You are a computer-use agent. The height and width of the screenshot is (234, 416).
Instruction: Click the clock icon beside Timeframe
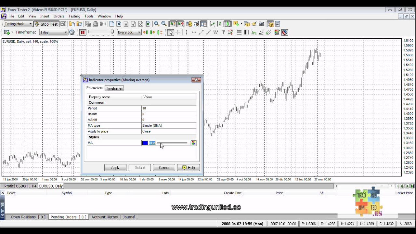pyautogui.click(x=72, y=32)
